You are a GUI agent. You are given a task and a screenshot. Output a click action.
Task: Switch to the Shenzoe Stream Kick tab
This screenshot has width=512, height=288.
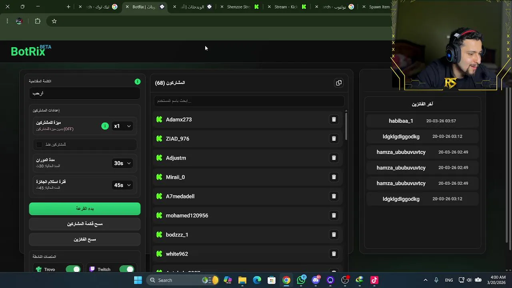(240, 7)
